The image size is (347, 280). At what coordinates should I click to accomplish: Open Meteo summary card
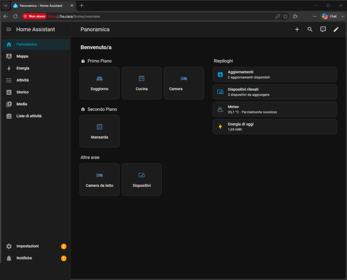pos(275,109)
